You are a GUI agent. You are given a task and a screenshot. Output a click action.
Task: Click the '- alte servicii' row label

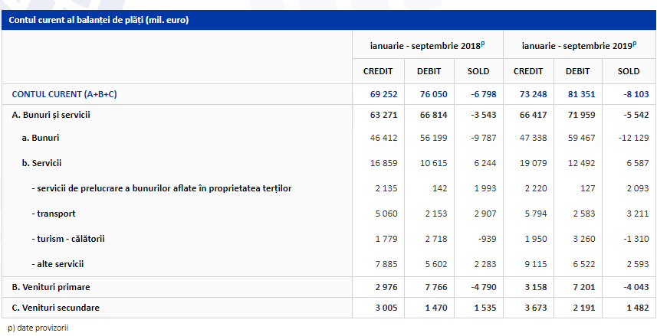57,264
